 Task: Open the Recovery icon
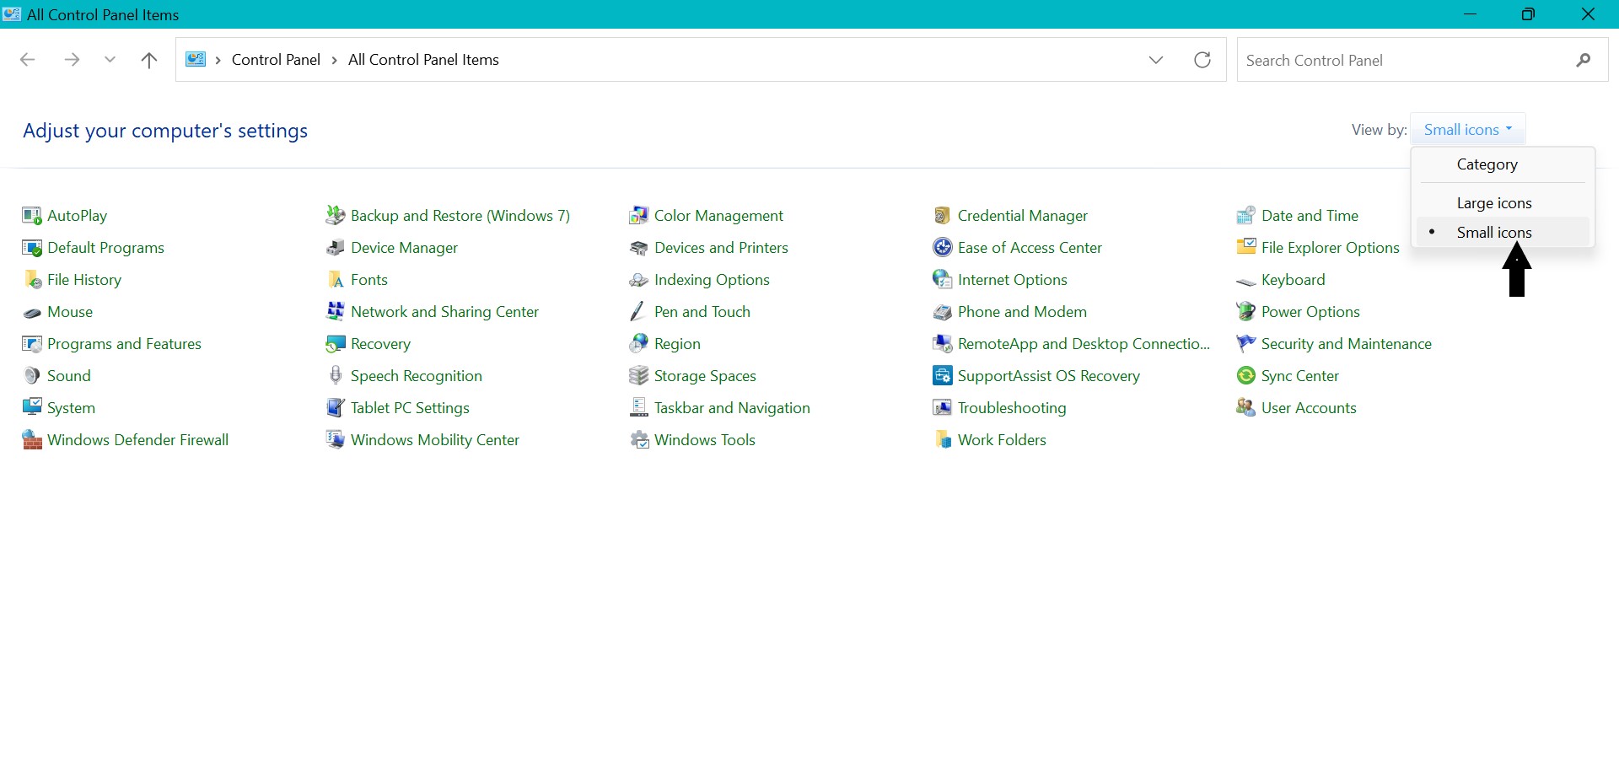(x=336, y=344)
